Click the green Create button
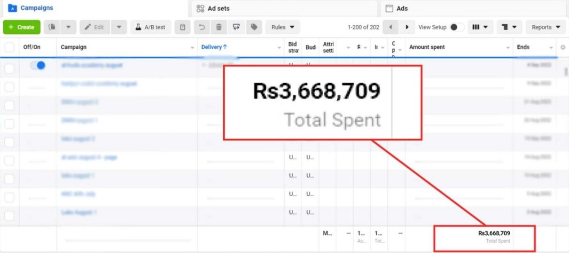The width and height of the screenshot is (569, 253). 22,27
